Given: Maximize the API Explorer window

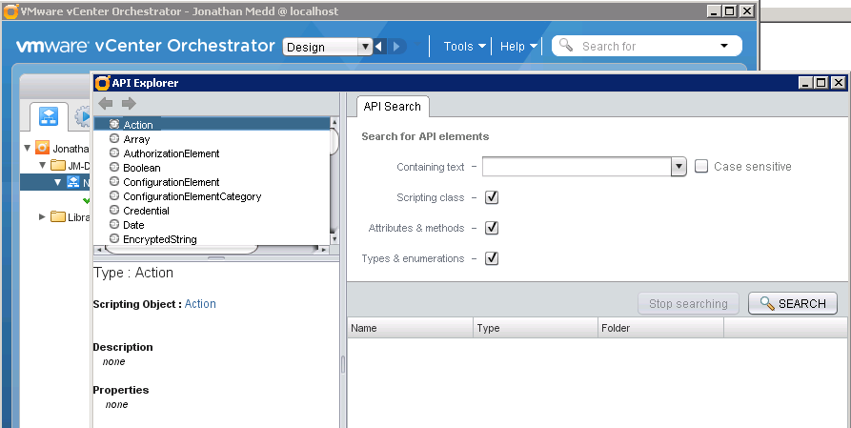Looking at the screenshot, I should click(821, 83).
